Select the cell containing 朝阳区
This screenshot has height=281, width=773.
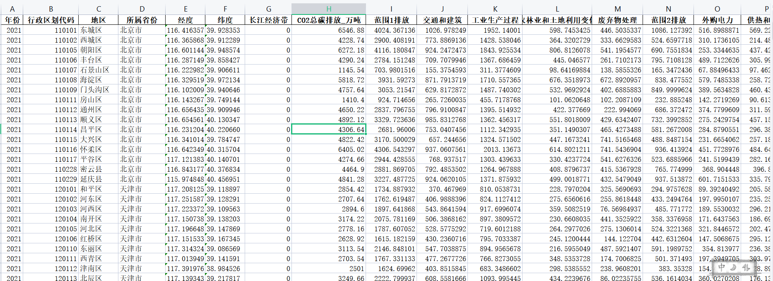pos(99,50)
